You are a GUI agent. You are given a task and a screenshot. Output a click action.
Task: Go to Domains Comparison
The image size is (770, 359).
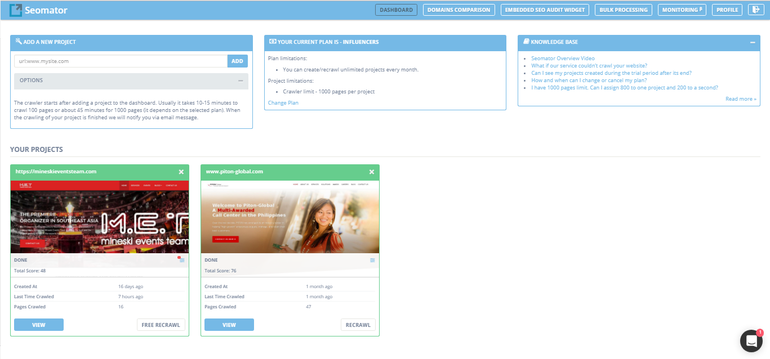pos(459,10)
